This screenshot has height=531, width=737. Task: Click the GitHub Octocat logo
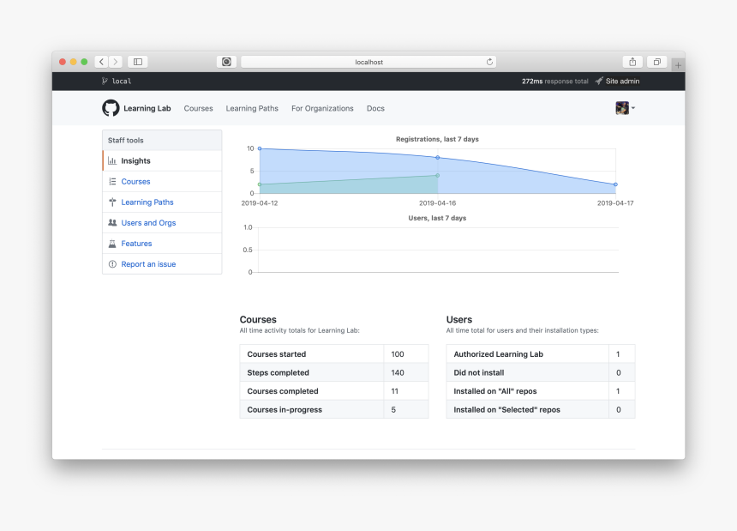pyautogui.click(x=111, y=108)
